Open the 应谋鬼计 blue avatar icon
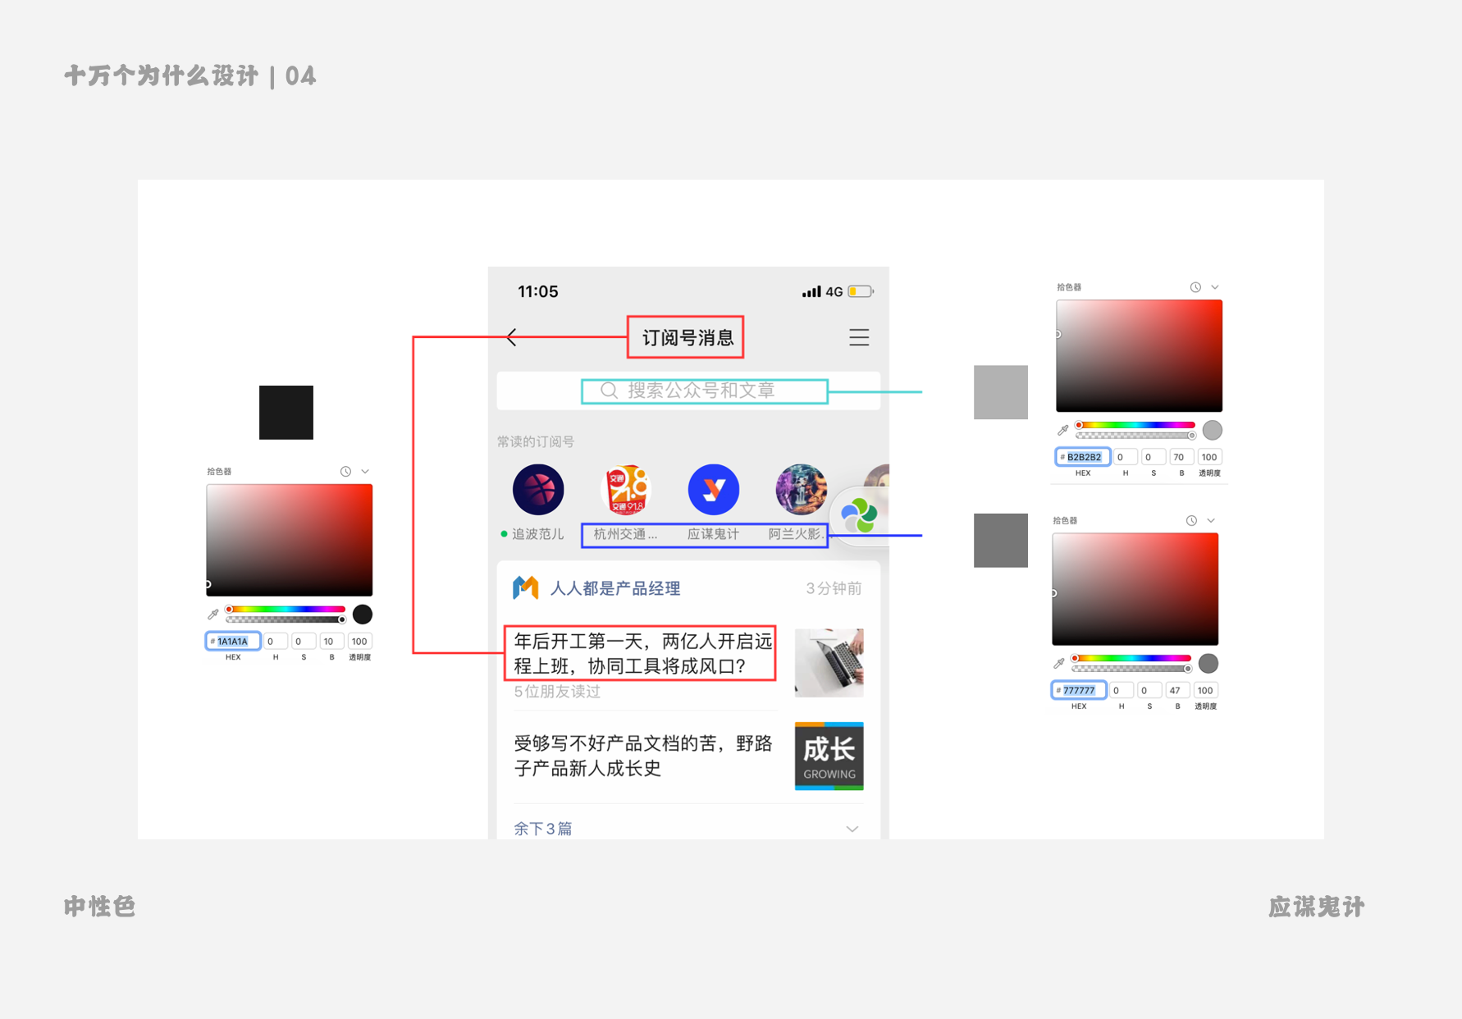The image size is (1462, 1019). coord(713,490)
